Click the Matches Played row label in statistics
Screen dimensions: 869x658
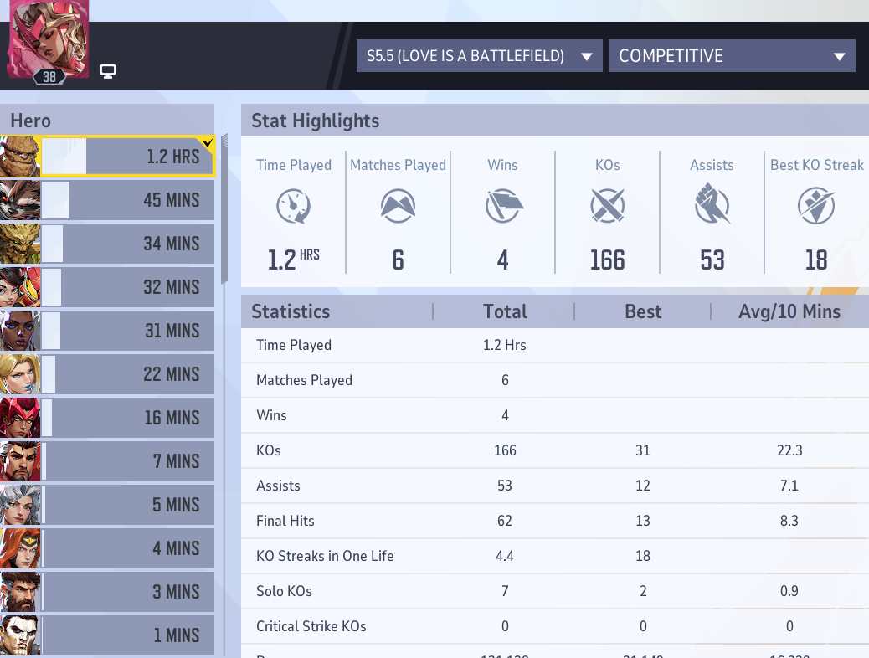point(304,380)
